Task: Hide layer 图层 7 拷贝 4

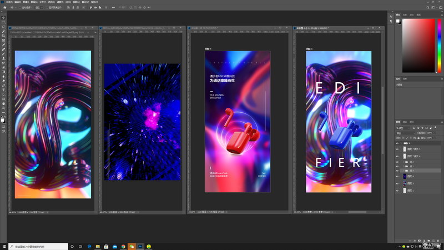Action: 397,156
